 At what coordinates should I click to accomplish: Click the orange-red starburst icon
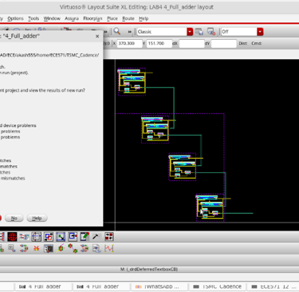[x=37, y=248]
